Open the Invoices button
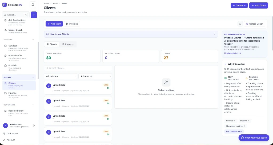273x145 pixels. coord(72,24)
